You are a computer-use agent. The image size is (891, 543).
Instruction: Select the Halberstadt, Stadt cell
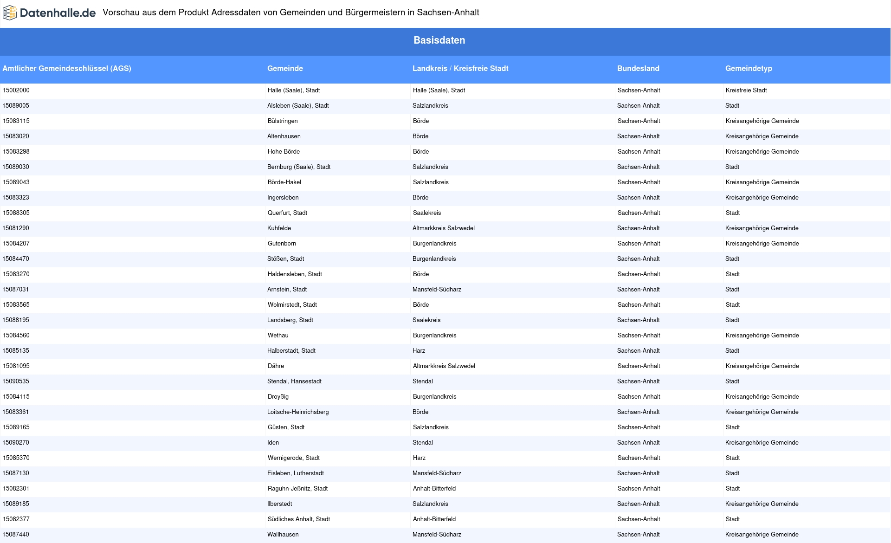(291, 351)
